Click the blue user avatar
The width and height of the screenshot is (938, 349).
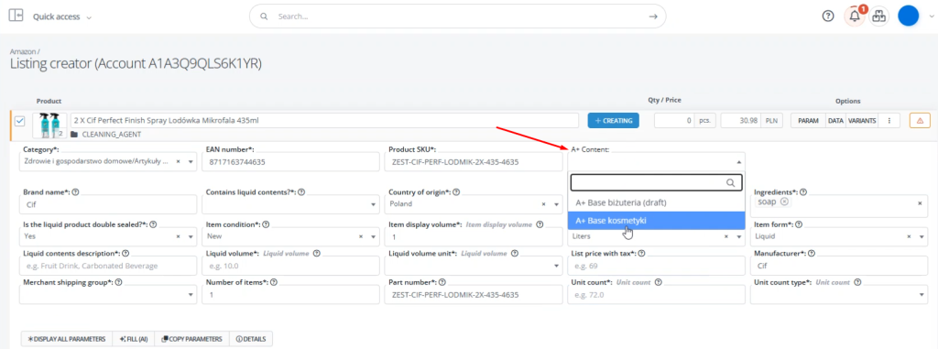click(908, 16)
